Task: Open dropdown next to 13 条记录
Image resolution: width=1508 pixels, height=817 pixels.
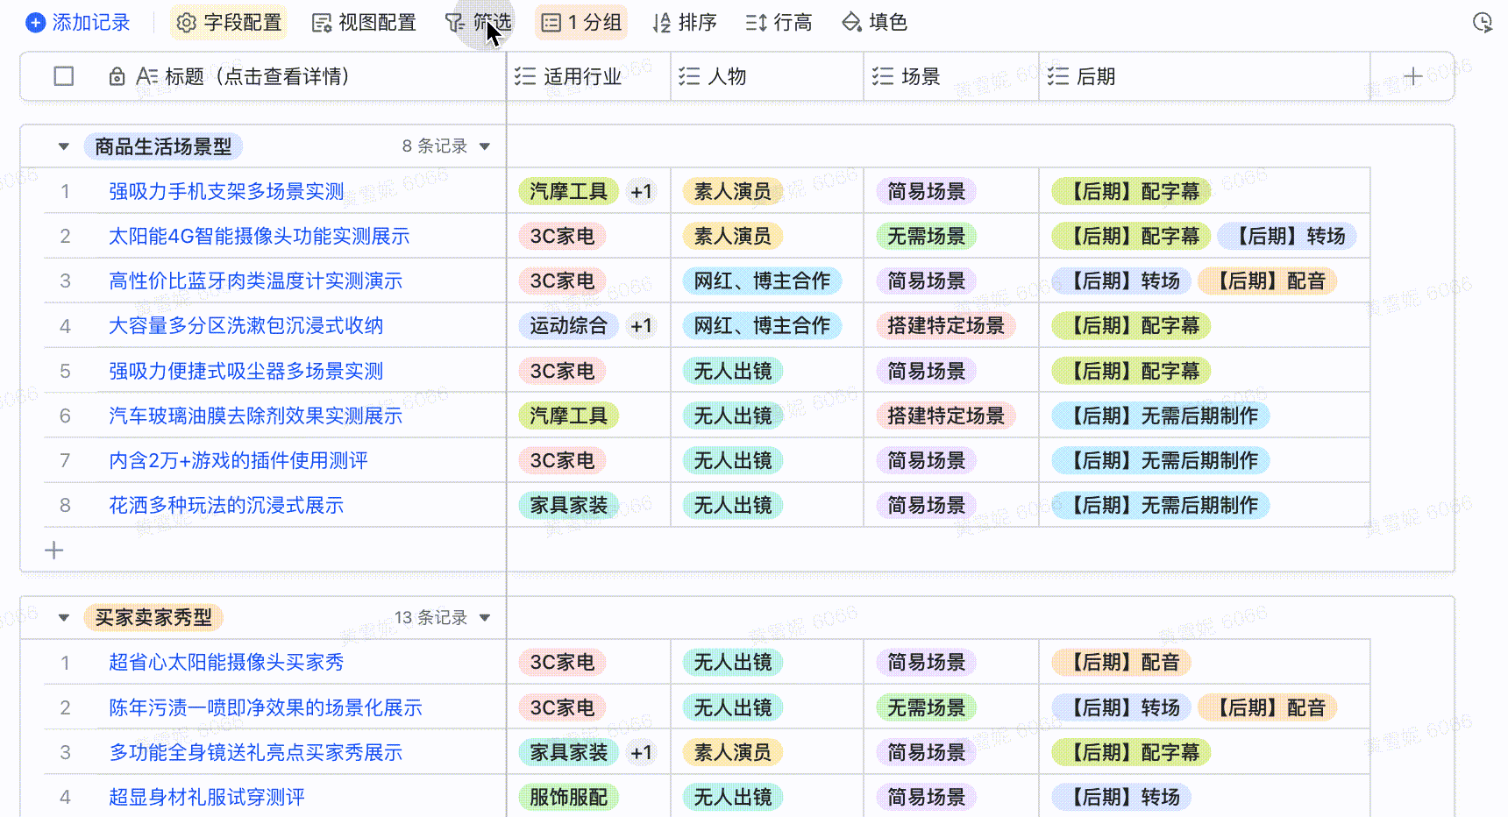Action: [485, 618]
